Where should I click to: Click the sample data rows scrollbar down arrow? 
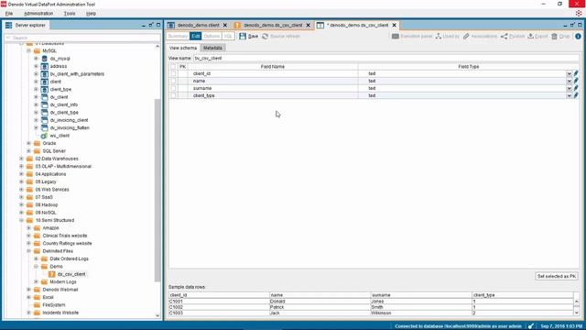click(576, 313)
